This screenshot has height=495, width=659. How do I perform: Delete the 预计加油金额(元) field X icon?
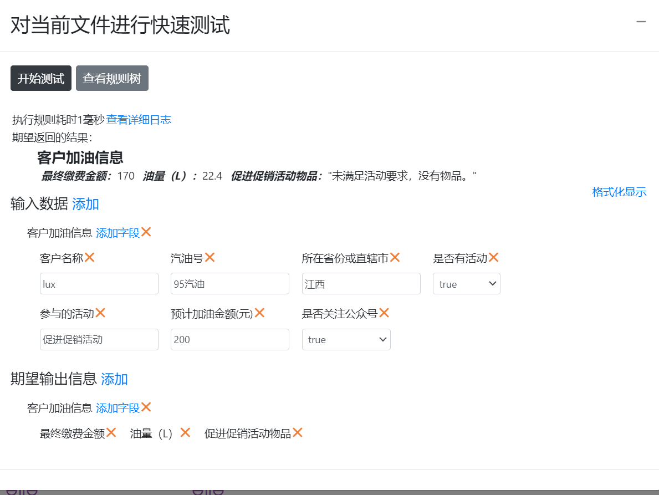259,313
